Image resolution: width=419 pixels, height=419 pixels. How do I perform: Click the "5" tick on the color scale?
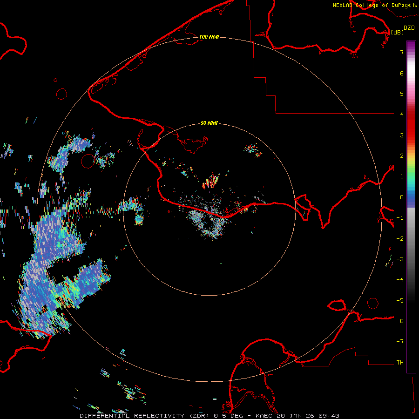tap(402, 94)
